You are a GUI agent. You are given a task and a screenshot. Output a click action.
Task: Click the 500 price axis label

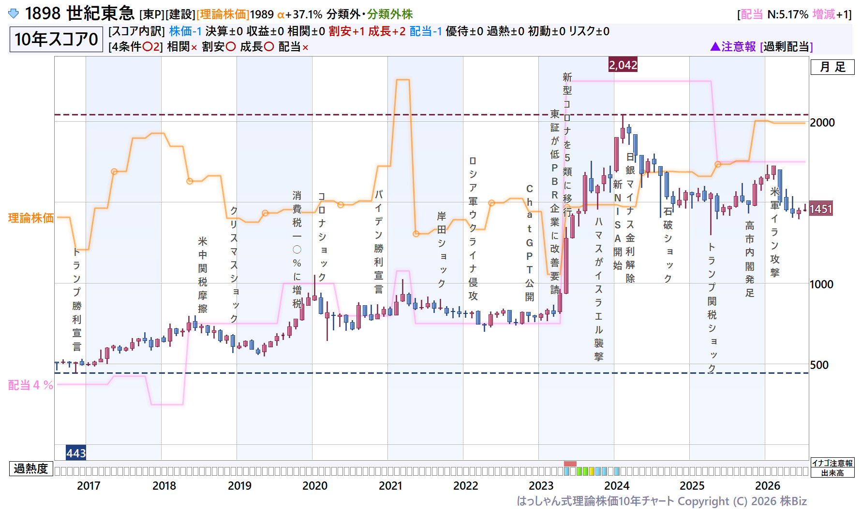[x=819, y=365]
